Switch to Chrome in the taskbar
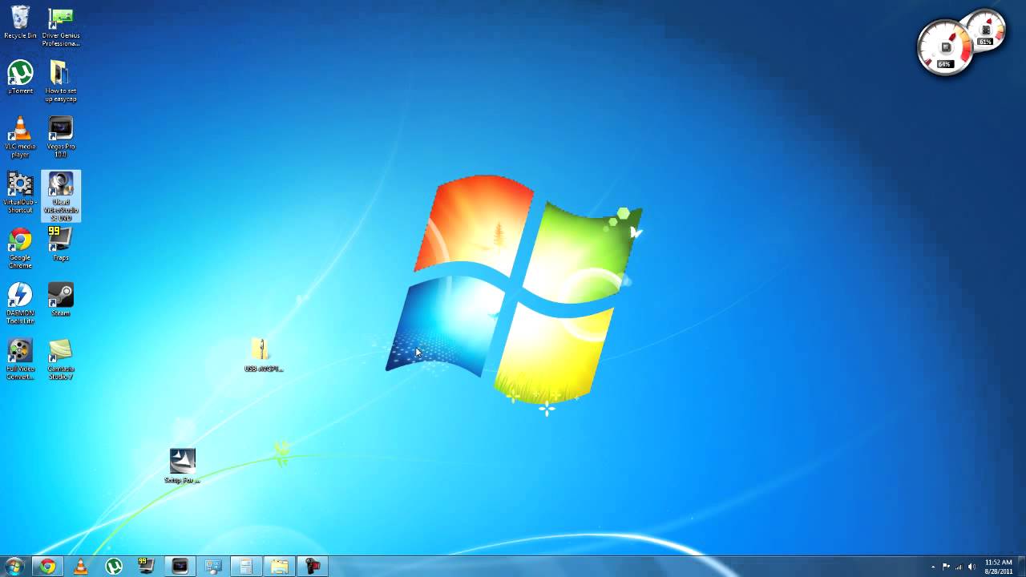Image resolution: width=1026 pixels, height=577 pixels. click(48, 567)
